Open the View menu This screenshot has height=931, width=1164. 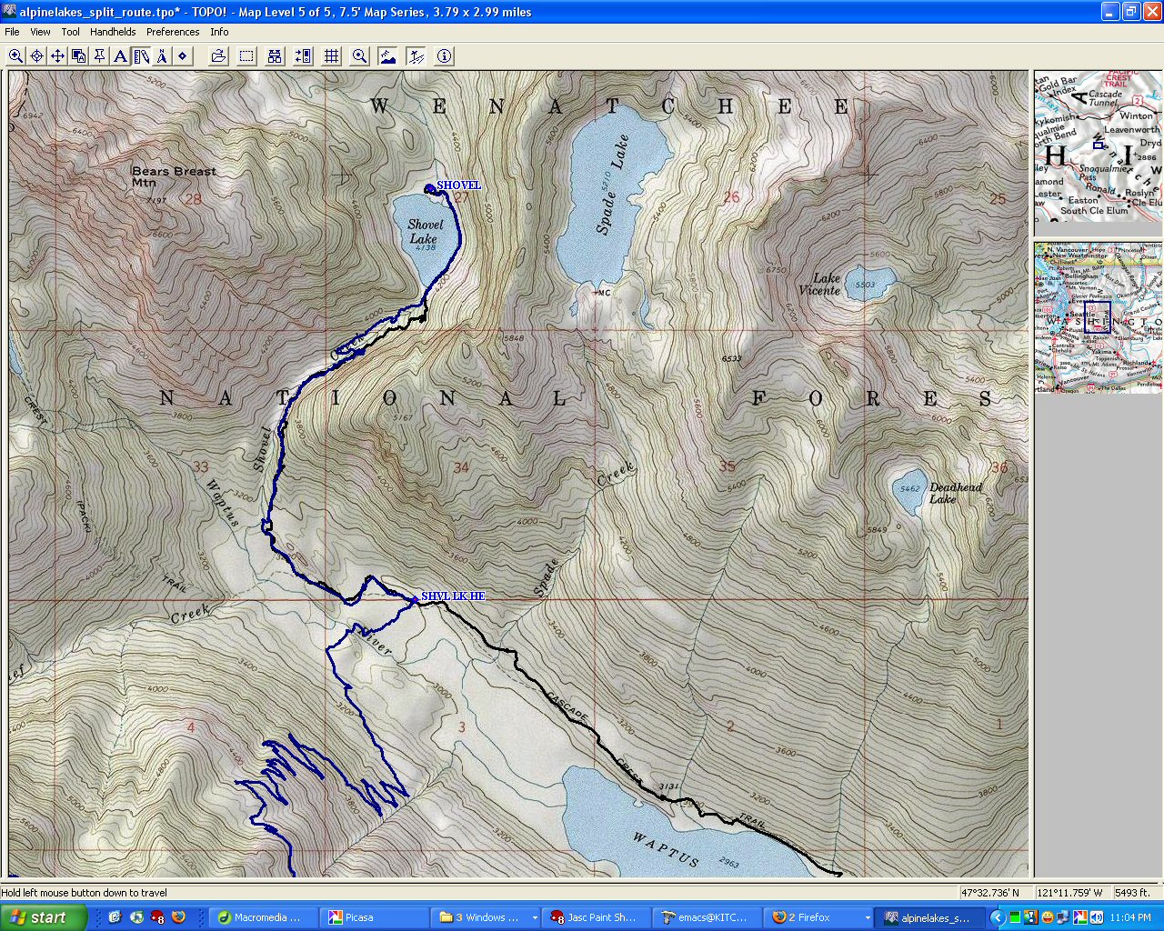tap(40, 32)
